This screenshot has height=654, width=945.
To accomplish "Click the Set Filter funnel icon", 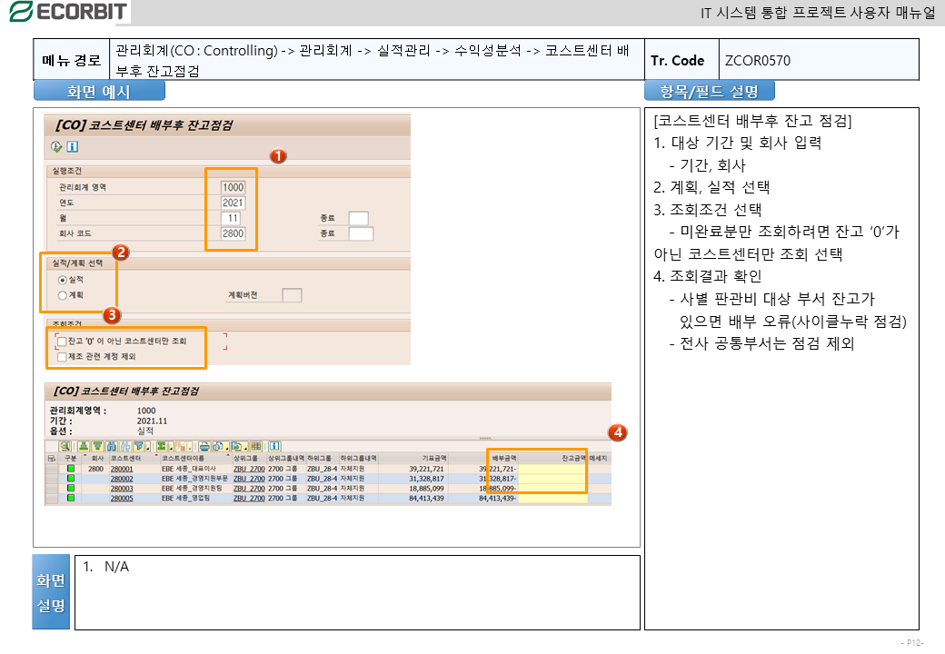I will point(139,446).
